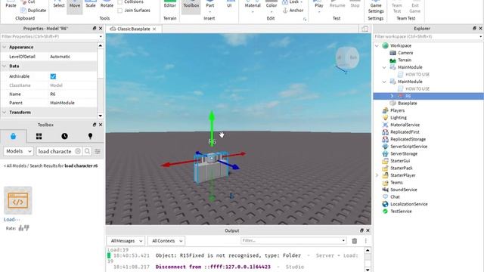Open the All Messages dropdown
Image resolution: width=484 pixels, height=272 pixels.
tap(126, 241)
